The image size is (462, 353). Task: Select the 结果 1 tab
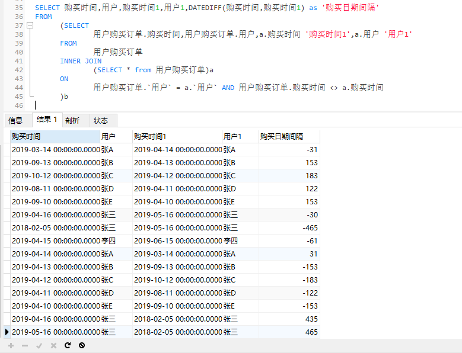tap(47, 120)
